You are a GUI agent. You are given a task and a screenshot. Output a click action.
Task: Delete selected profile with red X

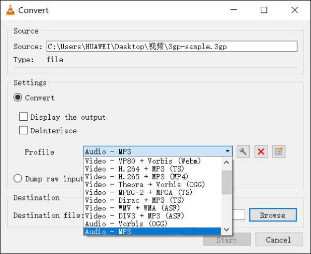click(x=261, y=152)
